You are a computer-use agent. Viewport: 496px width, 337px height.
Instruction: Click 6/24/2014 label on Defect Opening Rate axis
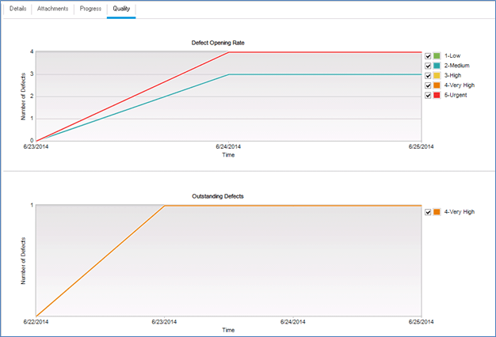[x=228, y=146]
